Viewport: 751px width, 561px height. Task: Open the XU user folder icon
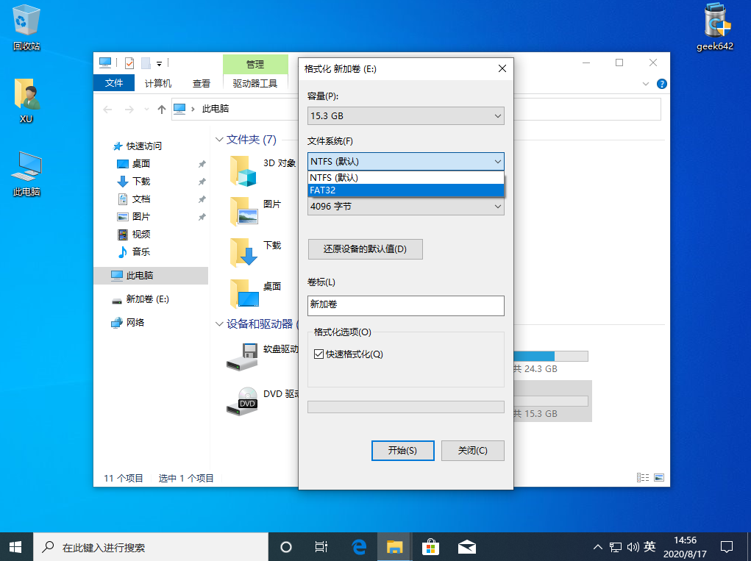point(26,101)
